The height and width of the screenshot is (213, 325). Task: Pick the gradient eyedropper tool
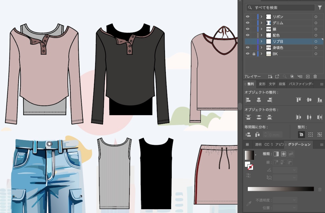(249, 204)
